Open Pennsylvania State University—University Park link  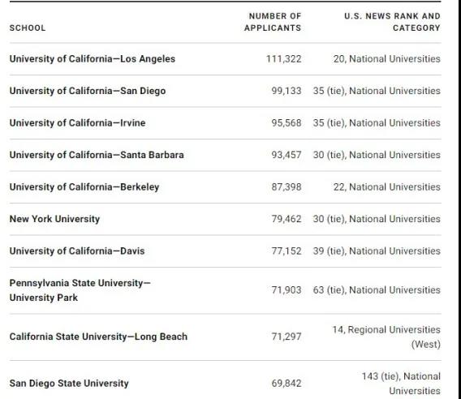click(x=80, y=290)
